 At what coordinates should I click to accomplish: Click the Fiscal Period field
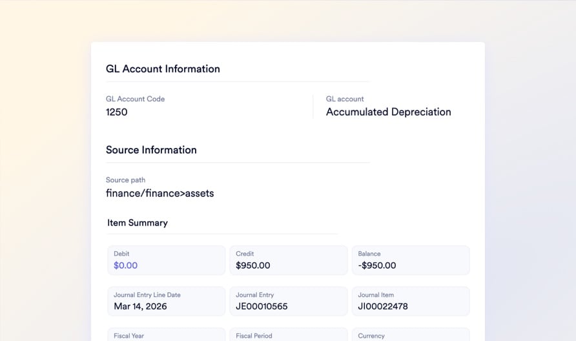coord(288,335)
